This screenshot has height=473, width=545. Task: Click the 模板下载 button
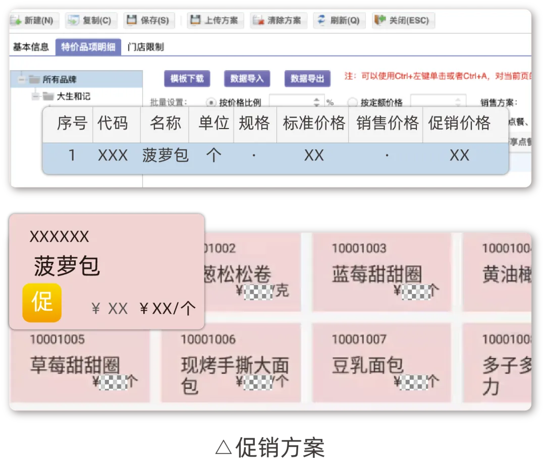187,79
